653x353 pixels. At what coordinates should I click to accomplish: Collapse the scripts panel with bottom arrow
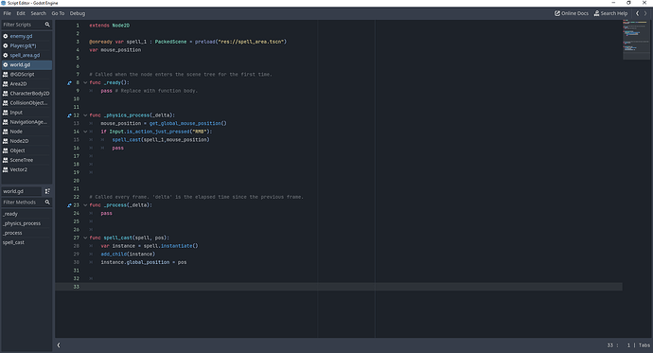pyautogui.click(x=59, y=345)
